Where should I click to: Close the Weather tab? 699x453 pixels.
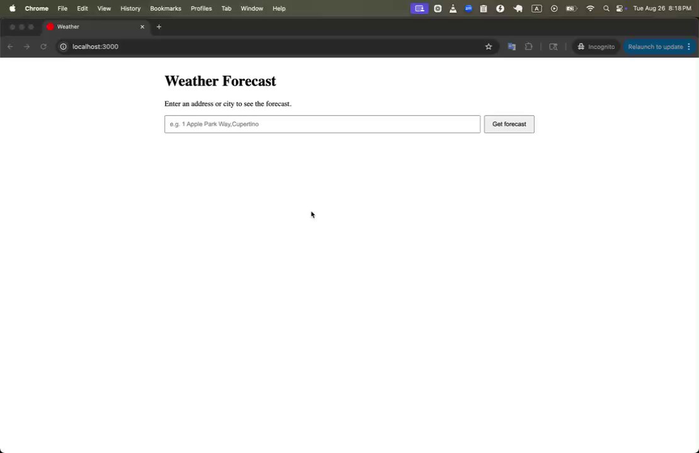(142, 26)
